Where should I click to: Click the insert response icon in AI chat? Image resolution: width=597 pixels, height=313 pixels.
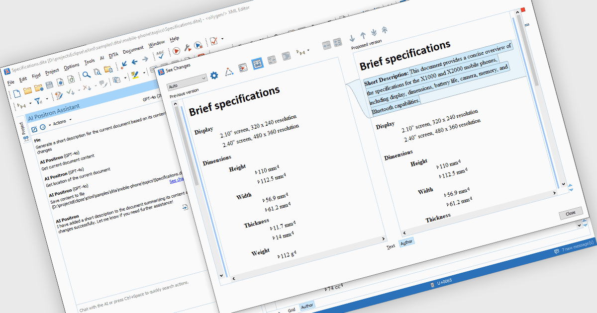(x=185, y=207)
